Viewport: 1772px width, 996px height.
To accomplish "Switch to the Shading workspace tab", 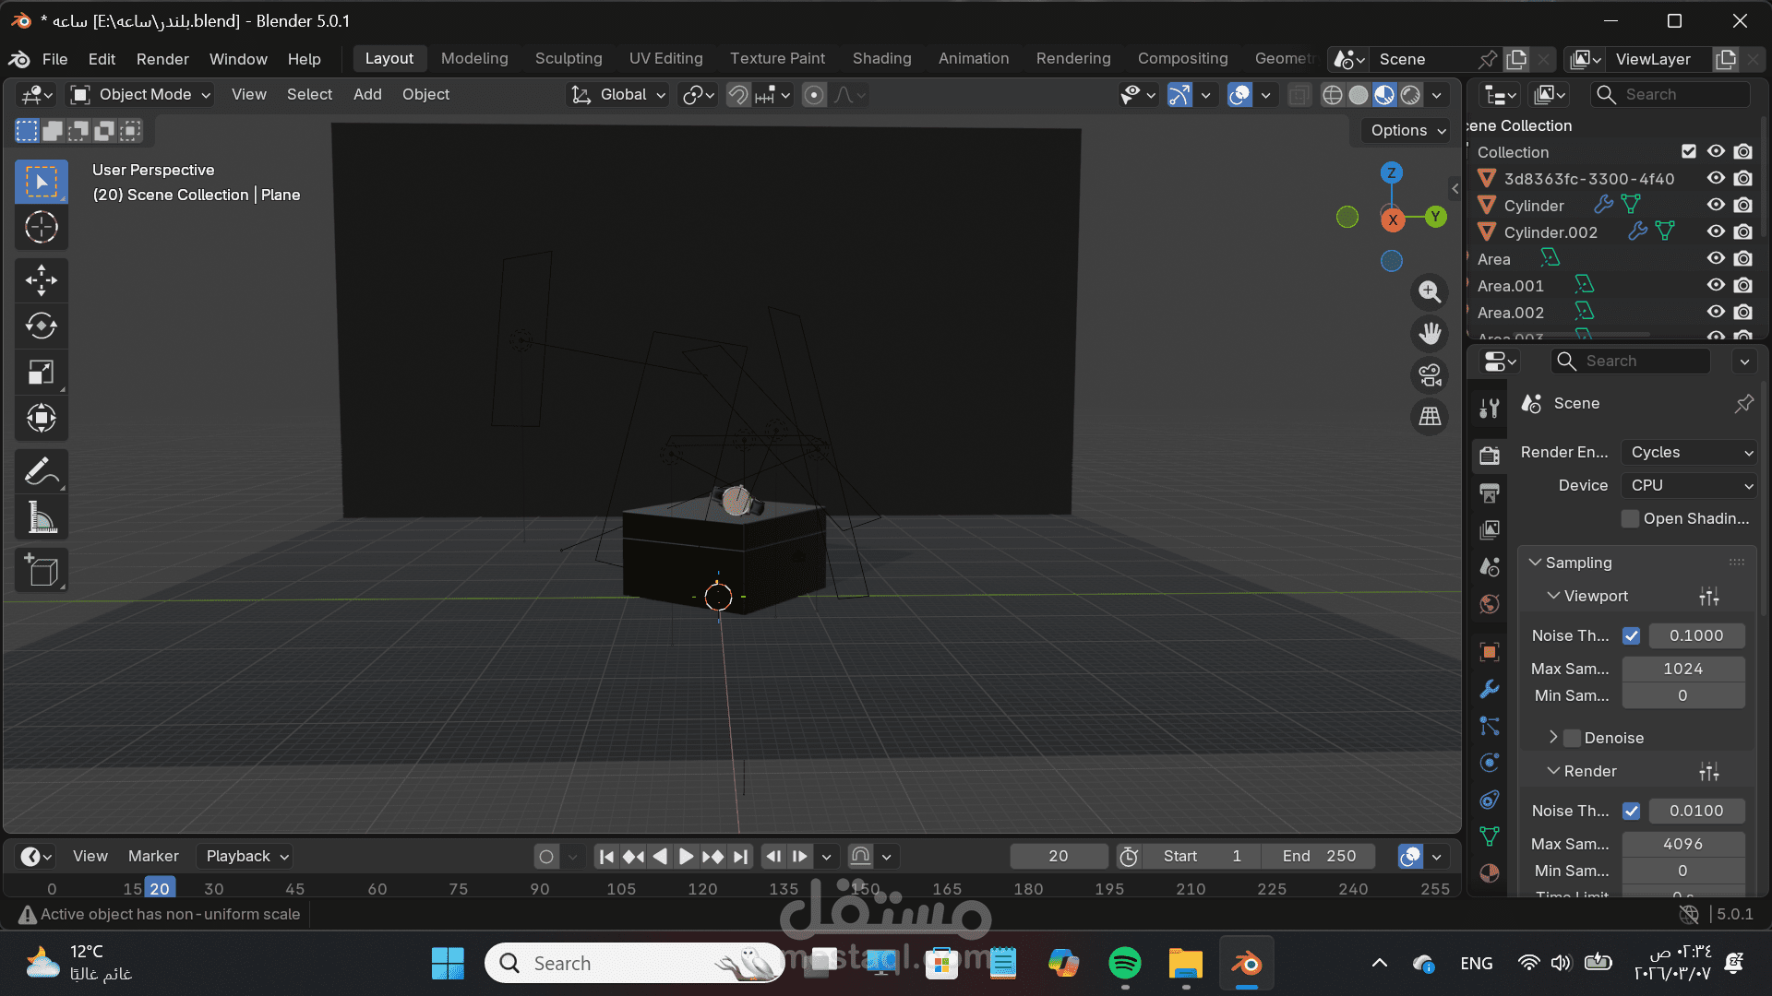I will click(880, 59).
